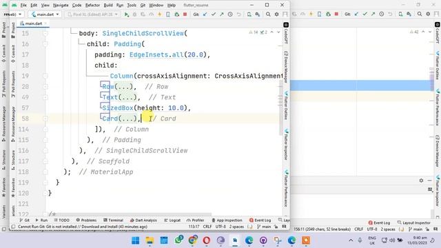Click the Debug bug icon beside Run

pos(134,14)
